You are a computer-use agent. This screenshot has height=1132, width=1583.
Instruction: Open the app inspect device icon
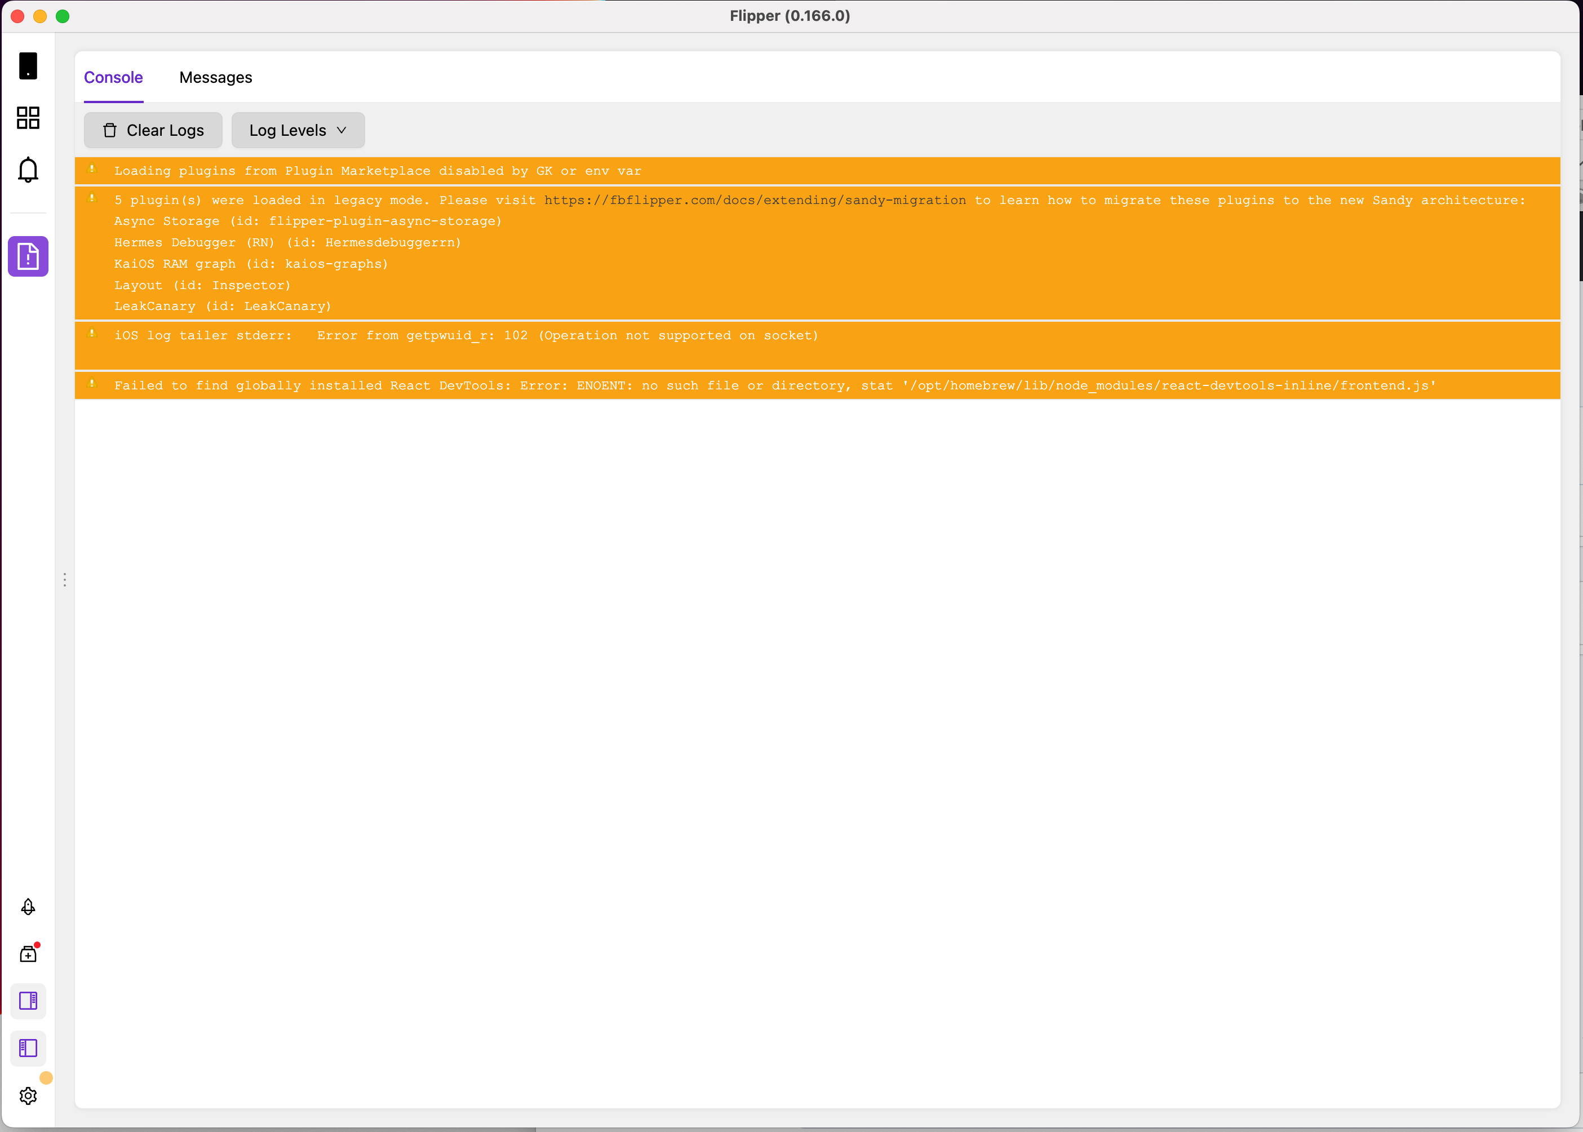(x=28, y=65)
